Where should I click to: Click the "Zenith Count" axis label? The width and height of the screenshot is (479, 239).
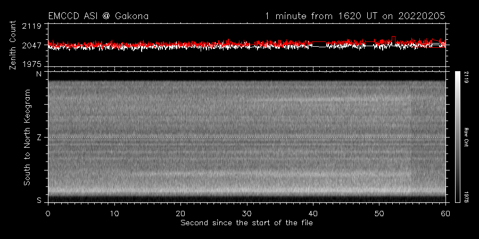pyautogui.click(x=13, y=45)
